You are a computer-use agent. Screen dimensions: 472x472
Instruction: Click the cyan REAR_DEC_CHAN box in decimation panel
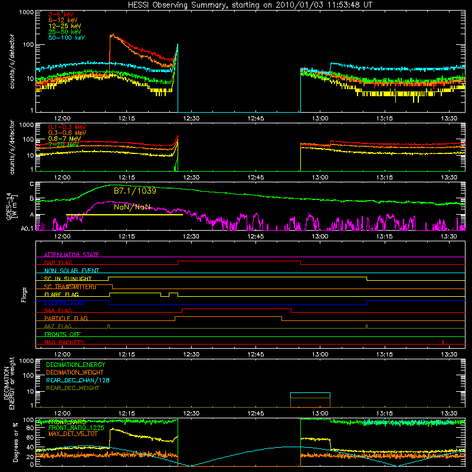(x=310, y=395)
